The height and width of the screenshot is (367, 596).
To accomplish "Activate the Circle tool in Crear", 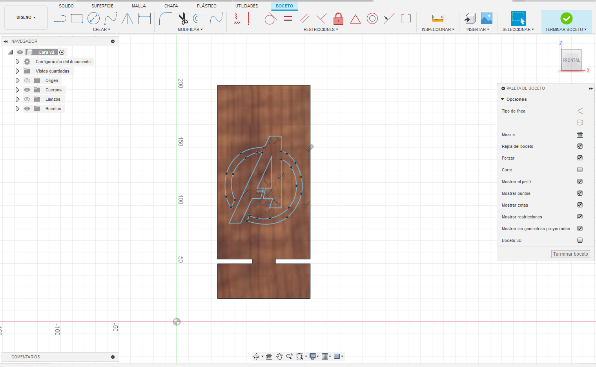I will 93,18.
